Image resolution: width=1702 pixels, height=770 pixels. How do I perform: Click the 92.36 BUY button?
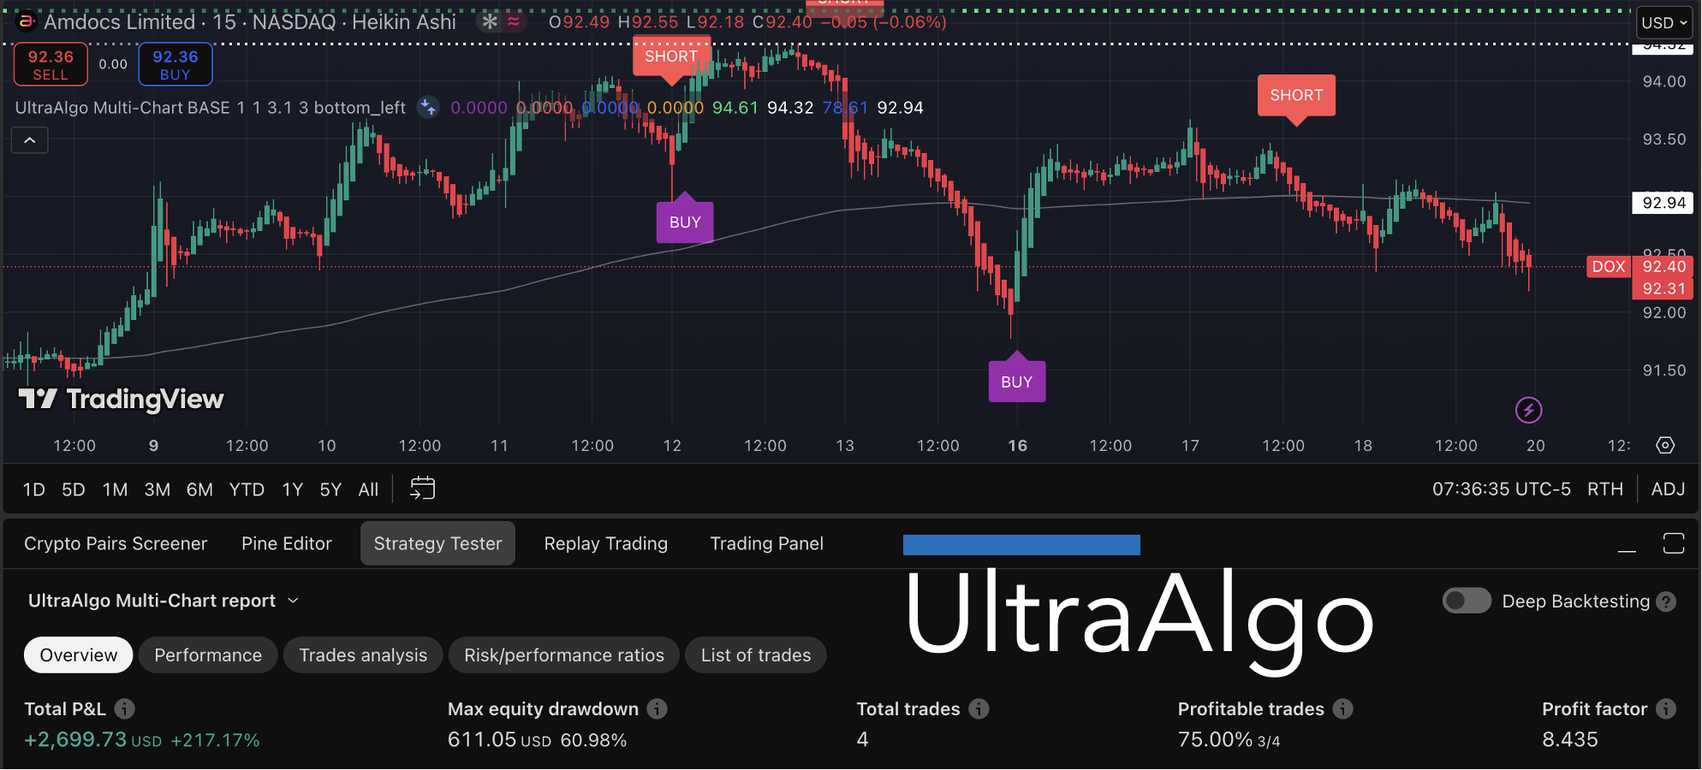click(x=176, y=64)
